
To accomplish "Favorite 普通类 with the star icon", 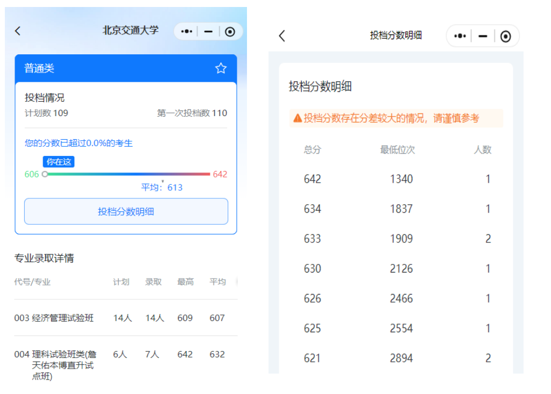I will tap(221, 68).
